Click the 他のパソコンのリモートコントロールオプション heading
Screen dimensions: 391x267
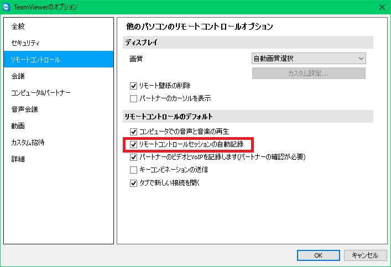click(199, 27)
